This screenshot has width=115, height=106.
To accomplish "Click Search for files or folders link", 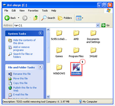I will tap(23, 55).
